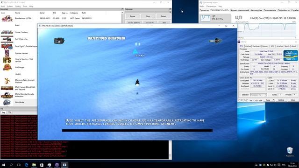Viewport: 299px width, 168px height.
Task: Select the DAYTONA USA game icon
Action: click(x=7, y=39)
